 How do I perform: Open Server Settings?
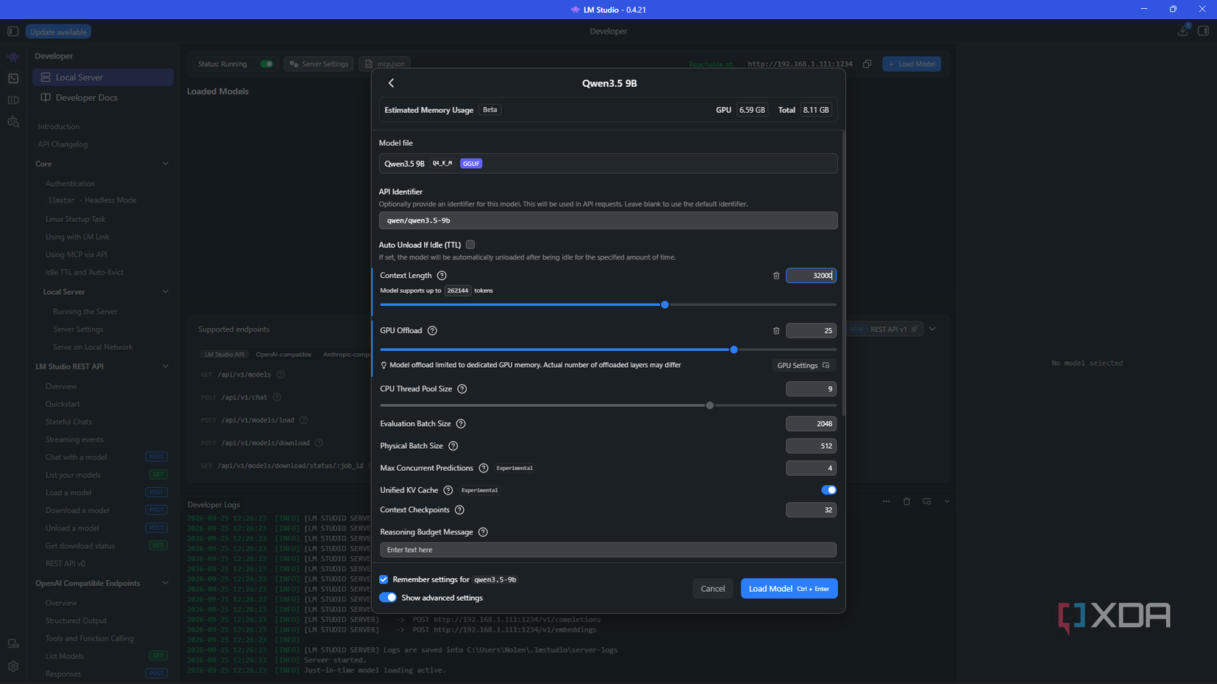pos(319,64)
